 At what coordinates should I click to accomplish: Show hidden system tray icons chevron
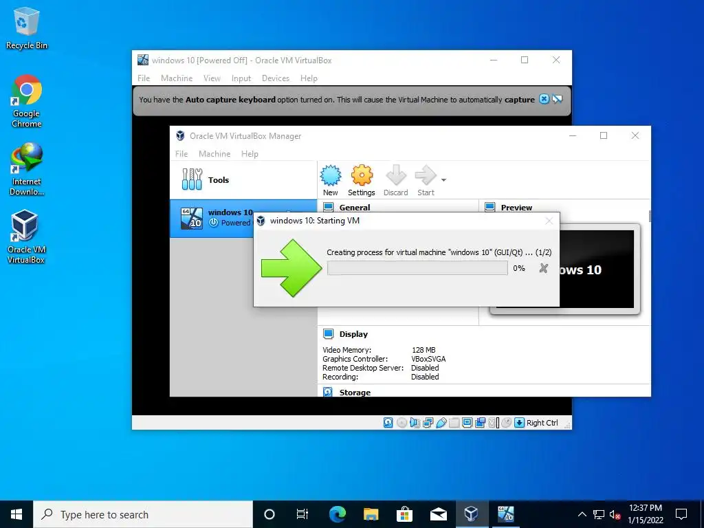coord(582,514)
